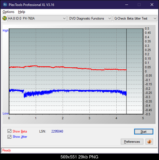
Task: Uncheck the Show Beta checkbox
Action: 9,131
